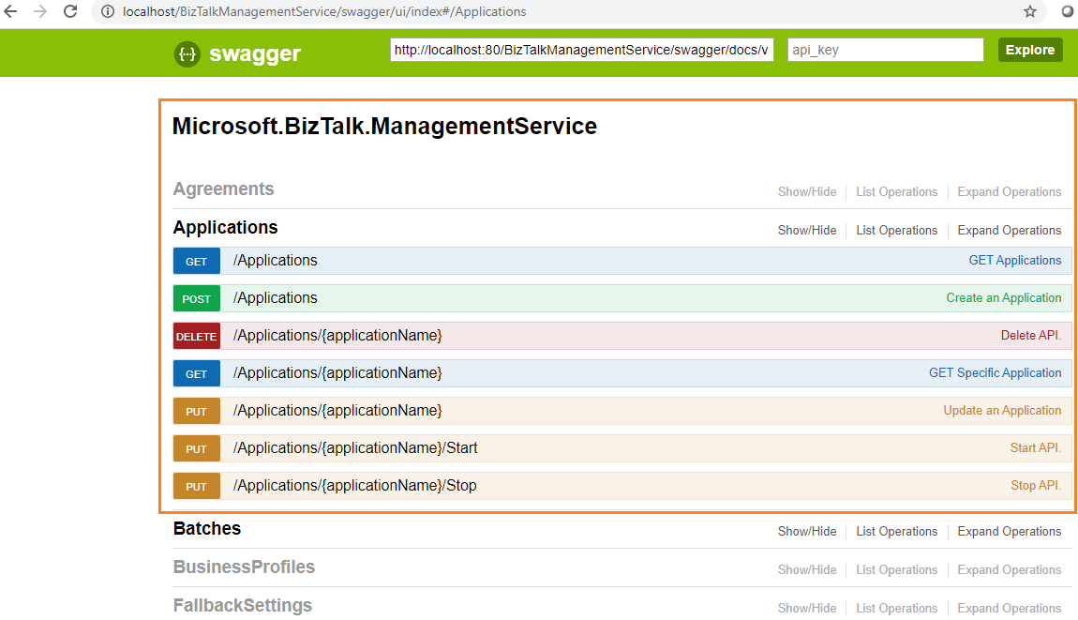Click the GET badge for /Applications
The width and height of the screenshot is (1078, 620).
[x=197, y=262]
